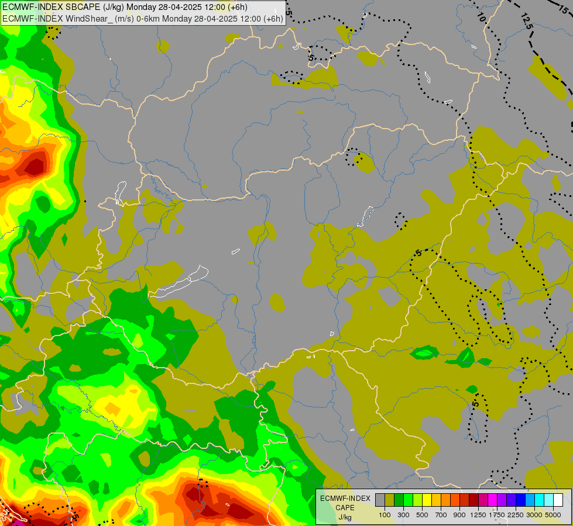Click the legend value 700

point(441,515)
